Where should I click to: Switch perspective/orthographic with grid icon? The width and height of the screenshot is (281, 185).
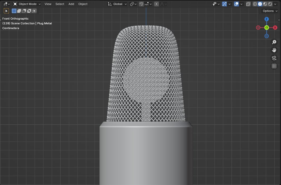274,66
